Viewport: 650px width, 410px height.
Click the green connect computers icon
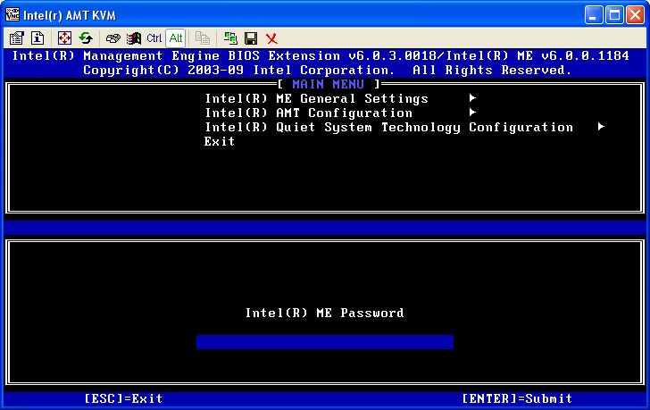coord(230,38)
